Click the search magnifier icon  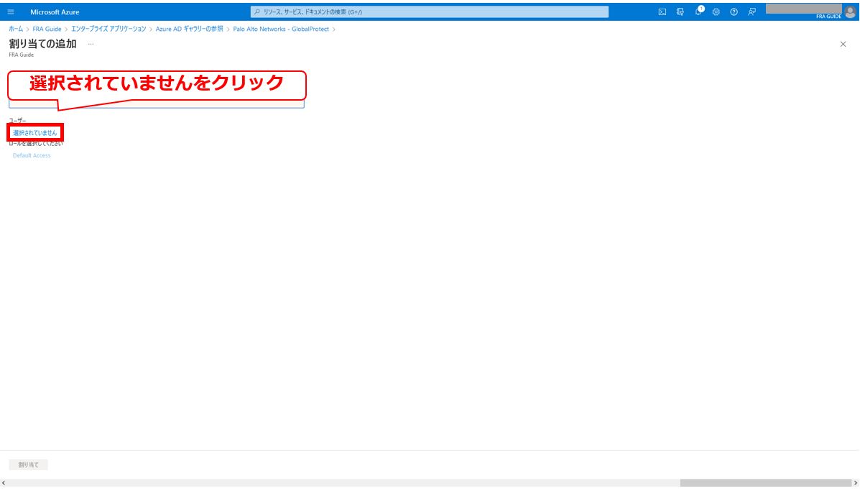256,12
